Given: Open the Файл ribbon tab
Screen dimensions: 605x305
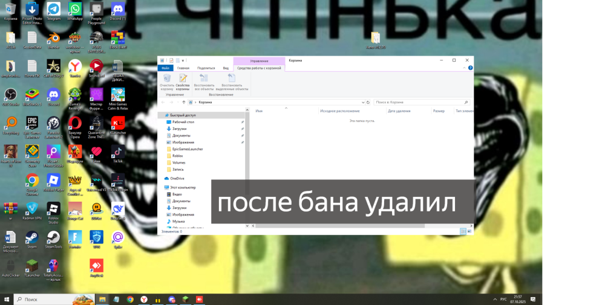Looking at the screenshot, I should (165, 68).
